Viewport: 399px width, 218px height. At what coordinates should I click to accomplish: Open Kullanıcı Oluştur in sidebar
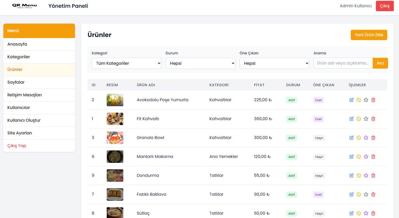(x=39, y=120)
